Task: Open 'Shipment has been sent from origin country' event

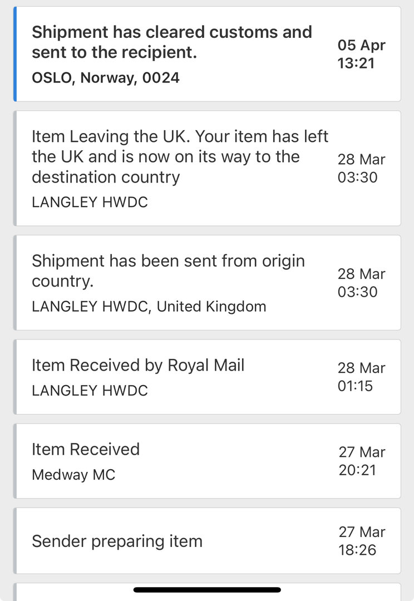Action: (x=168, y=270)
